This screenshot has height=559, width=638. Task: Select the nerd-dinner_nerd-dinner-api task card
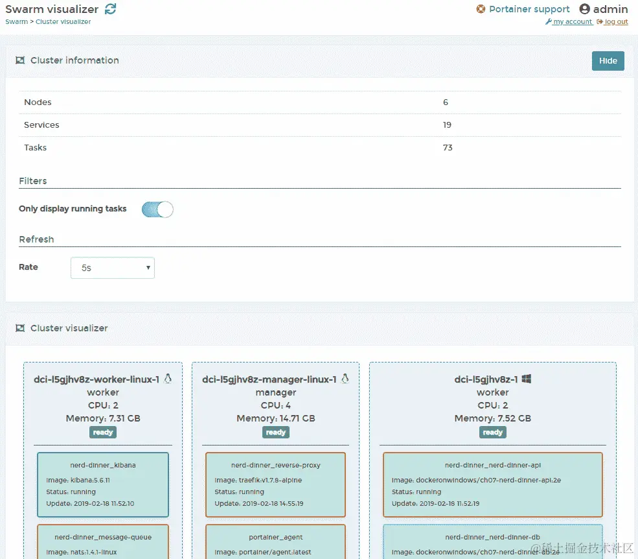[x=493, y=484]
